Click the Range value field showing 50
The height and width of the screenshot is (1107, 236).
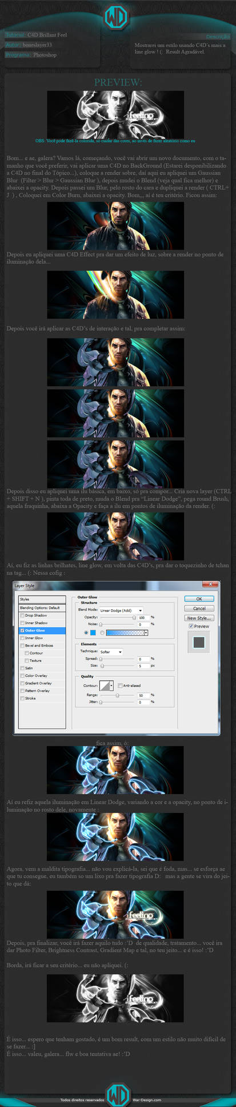pos(143,695)
